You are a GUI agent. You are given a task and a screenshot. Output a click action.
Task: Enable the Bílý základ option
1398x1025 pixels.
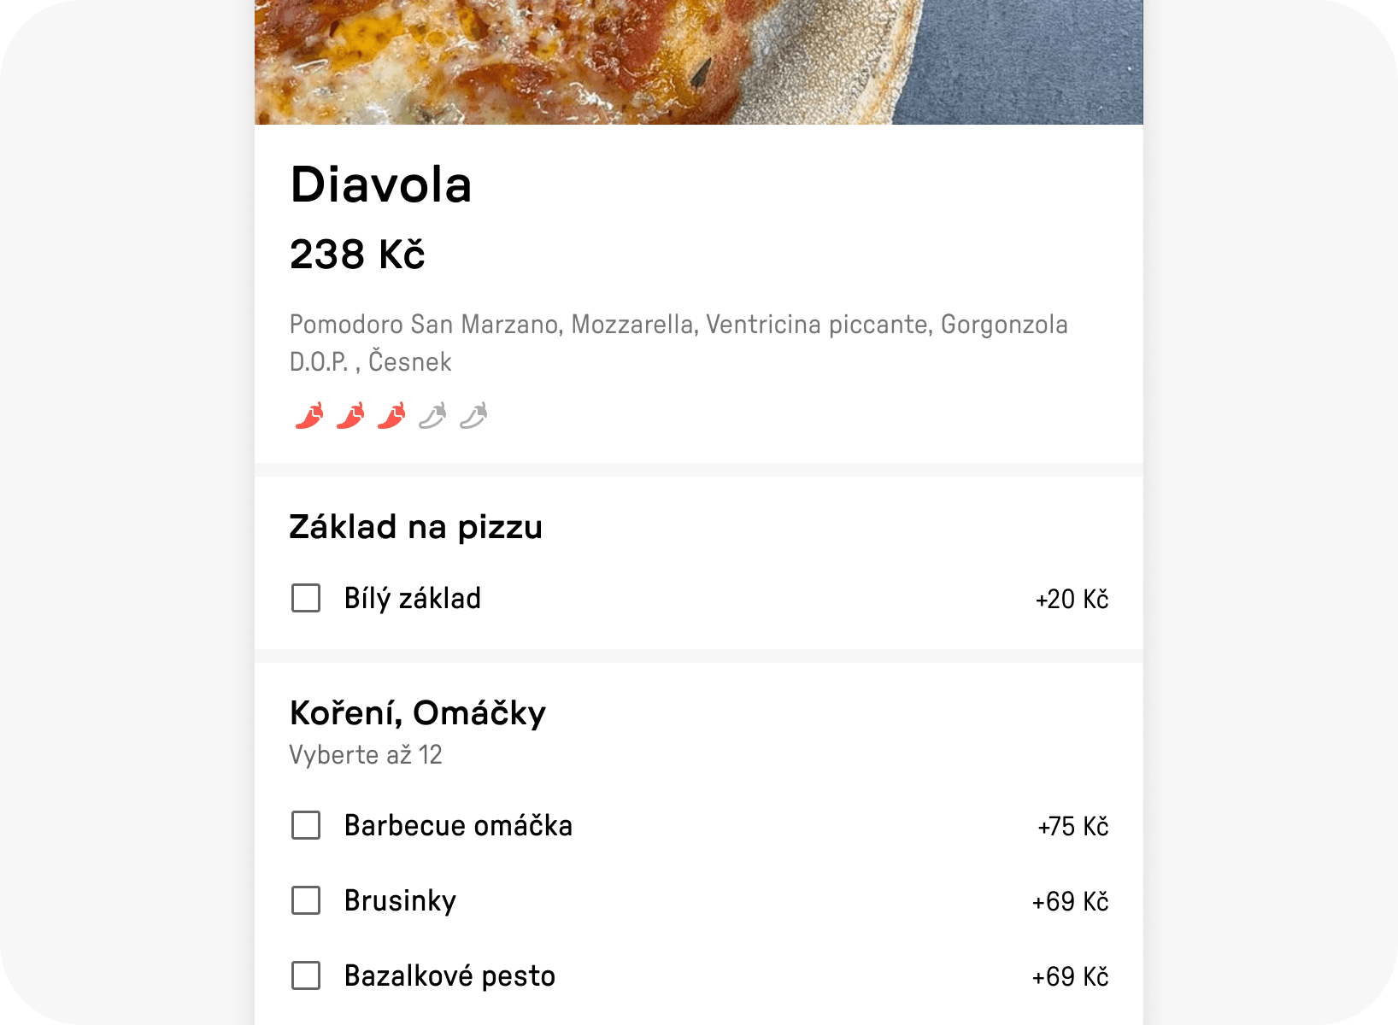point(305,598)
